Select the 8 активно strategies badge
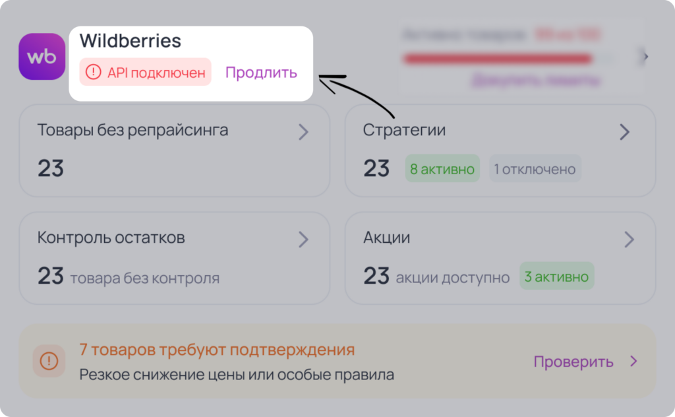This screenshot has width=675, height=417. tap(442, 168)
